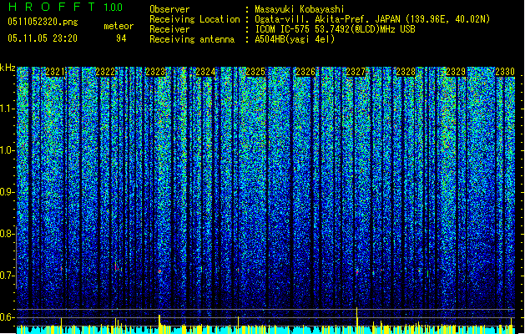Click the date stamp 05.11.05 23:20

43,38
